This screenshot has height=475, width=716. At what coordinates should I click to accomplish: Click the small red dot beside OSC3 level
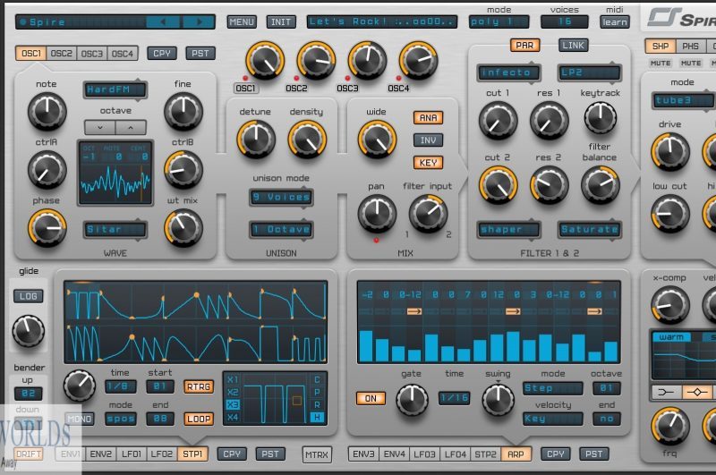coord(347,78)
